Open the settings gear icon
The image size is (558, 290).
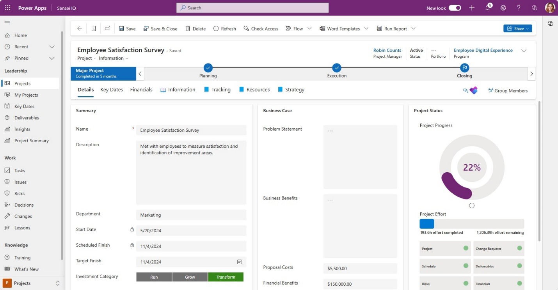tap(503, 8)
